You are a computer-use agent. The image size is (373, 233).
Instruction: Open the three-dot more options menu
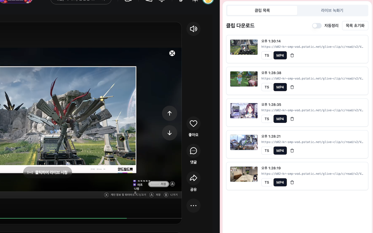(x=193, y=206)
